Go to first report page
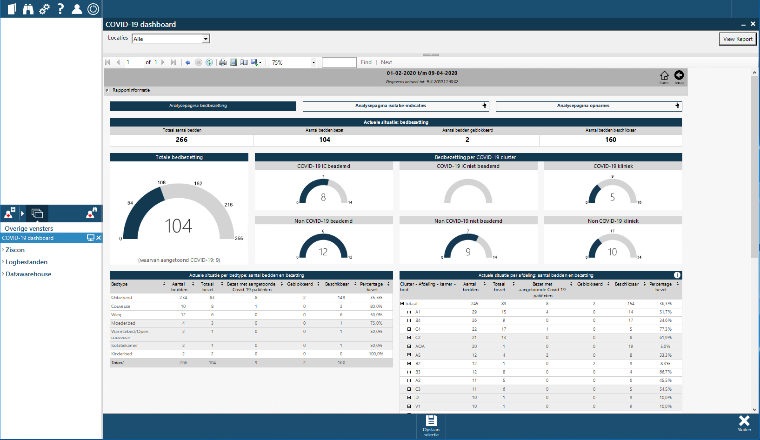Screen dimensions: 760x440 [x=108, y=62]
